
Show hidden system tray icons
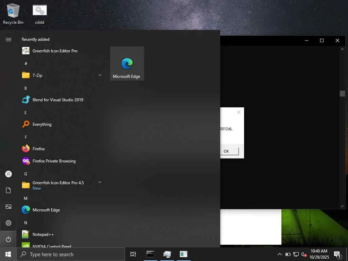click(x=280, y=254)
